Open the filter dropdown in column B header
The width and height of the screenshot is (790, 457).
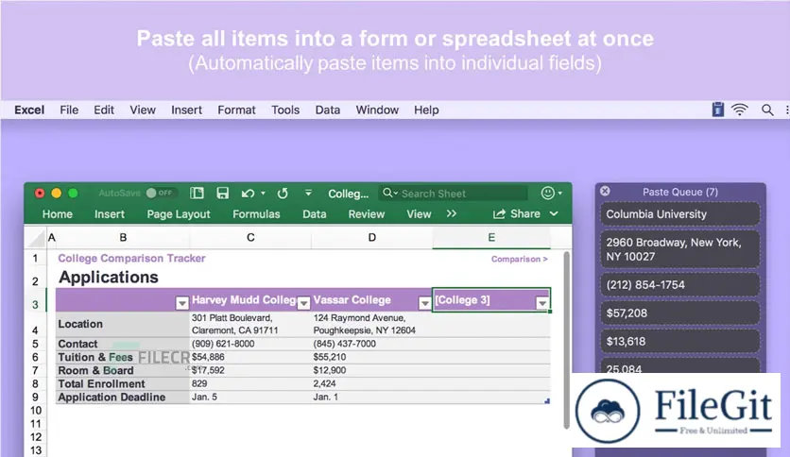click(x=181, y=303)
